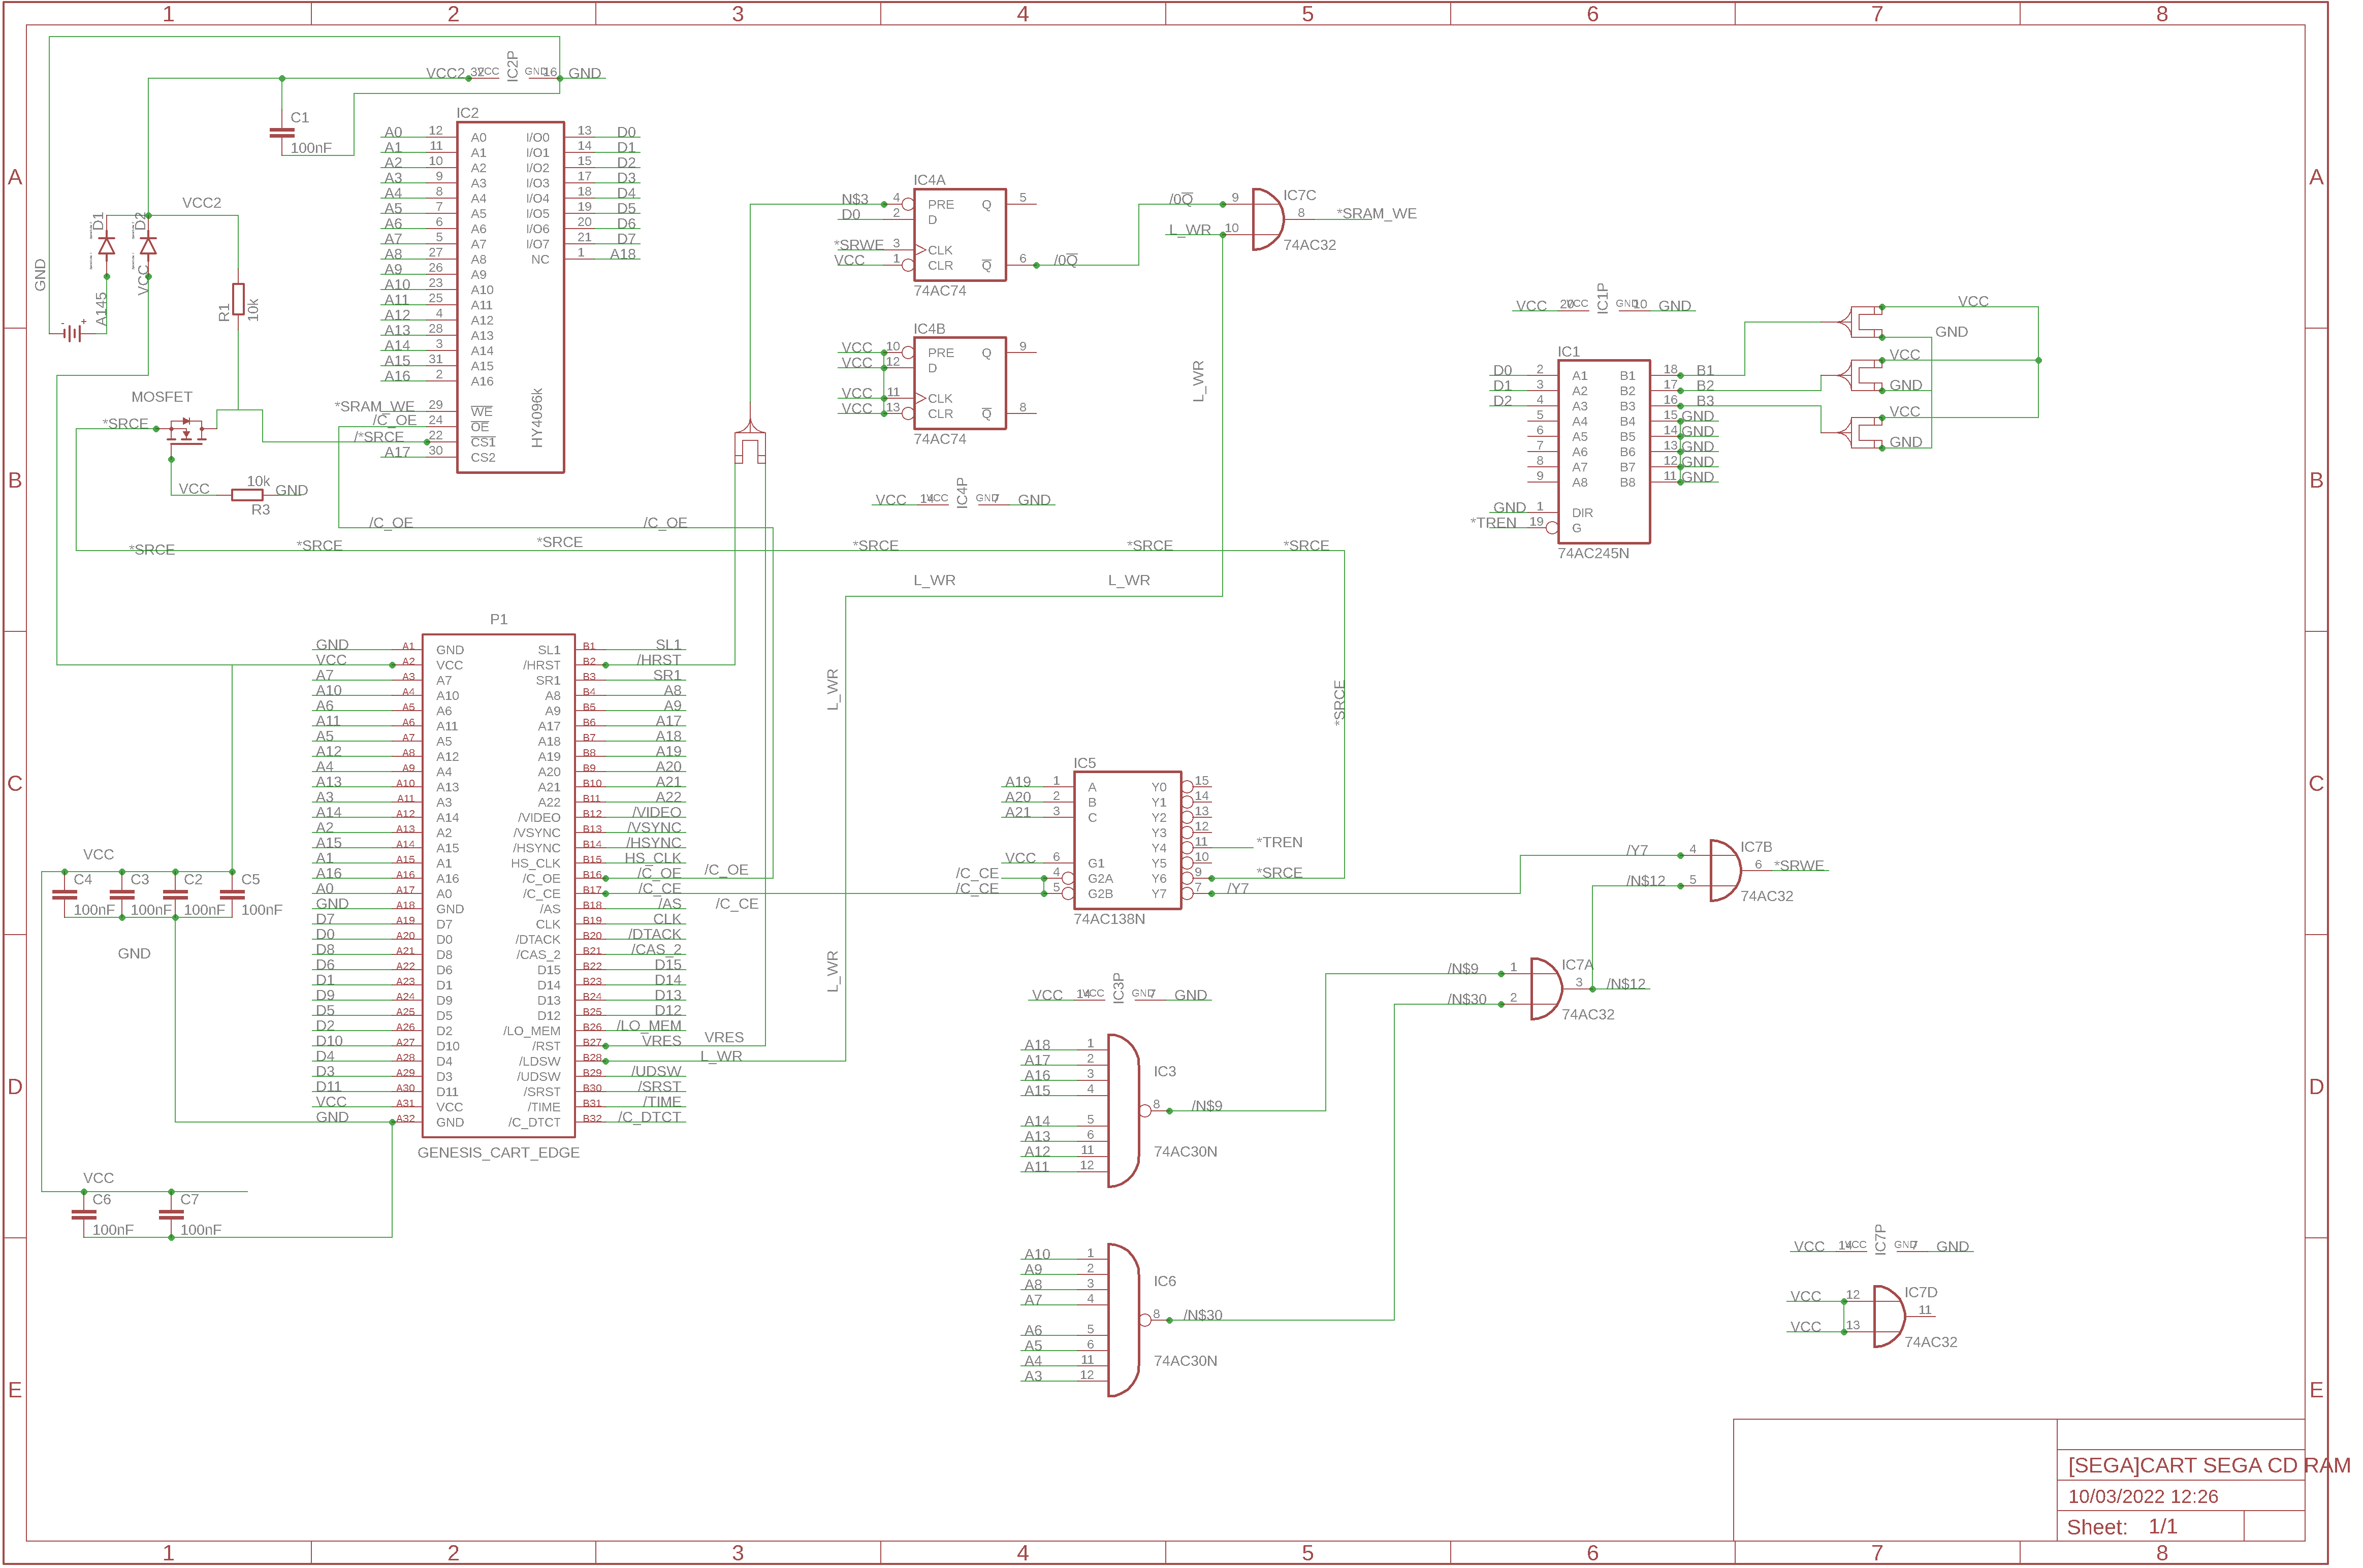
Task: Click capacitor C5 symbol
Action: click(x=232, y=895)
